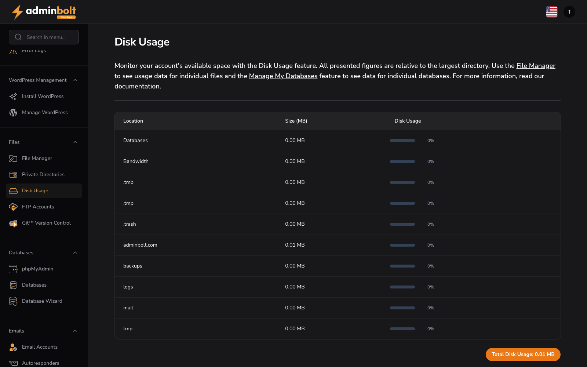Click the Total Disk Usage badge
The height and width of the screenshot is (367, 587).
(x=523, y=355)
